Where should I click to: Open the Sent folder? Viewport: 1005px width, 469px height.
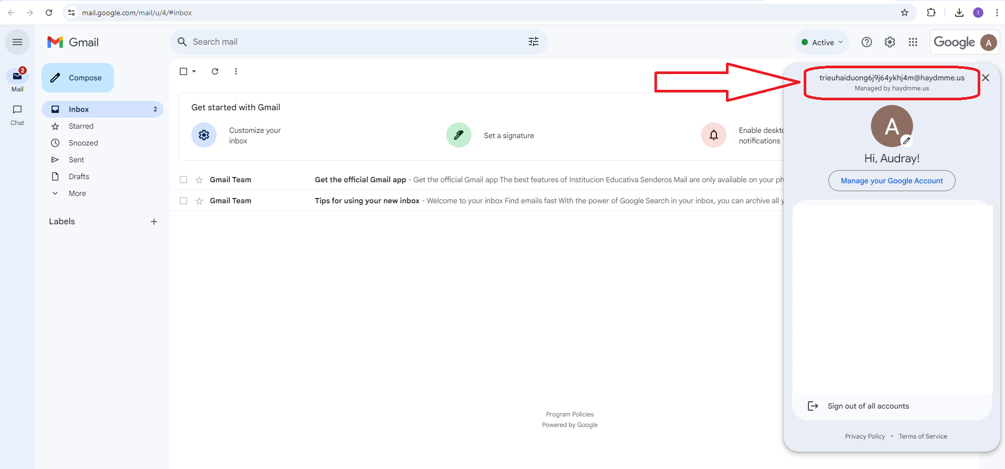pos(76,160)
